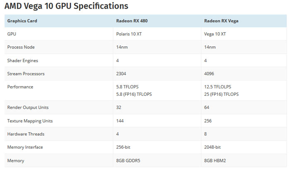Click the 4096 stream processors value
The image size is (290, 171).
click(x=209, y=74)
